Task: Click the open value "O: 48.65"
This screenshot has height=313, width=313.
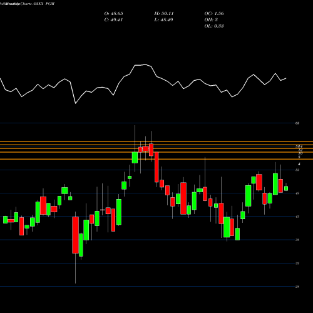Action: 113,14
